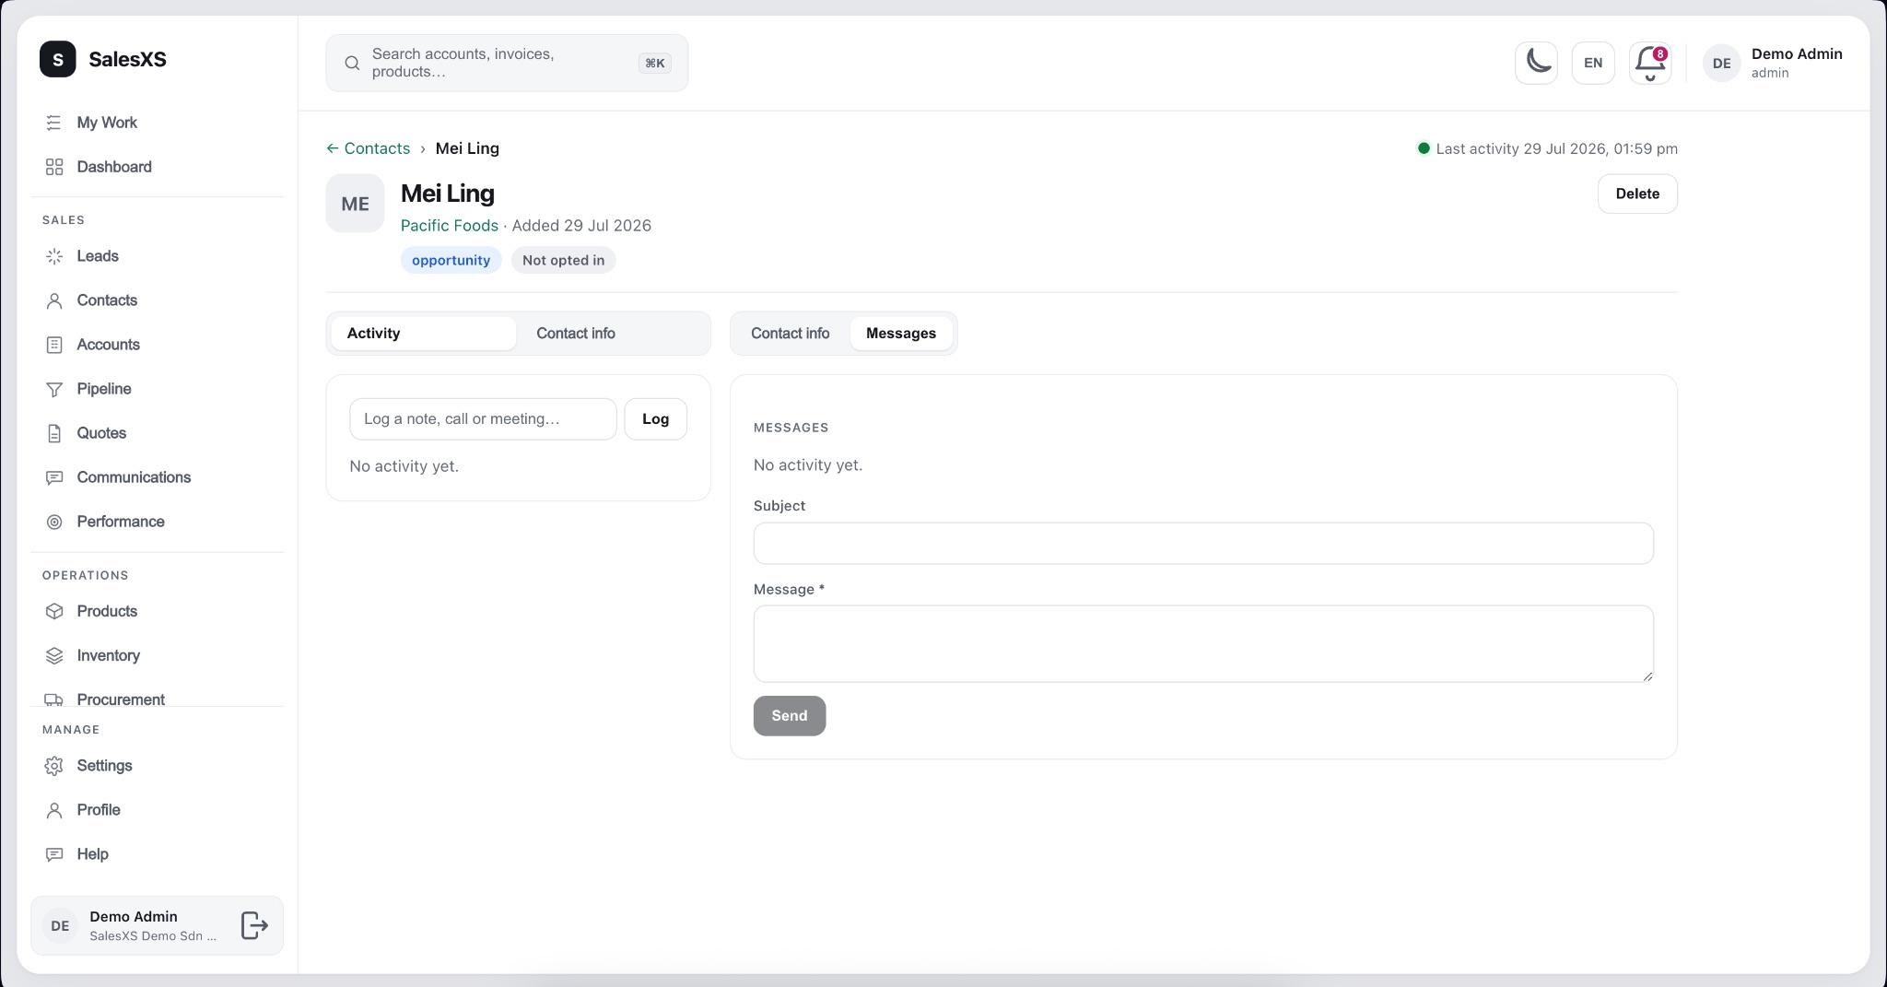Focus the Subject input field
Image resolution: width=1887 pixels, height=987 pixels.
point(1203,544)
